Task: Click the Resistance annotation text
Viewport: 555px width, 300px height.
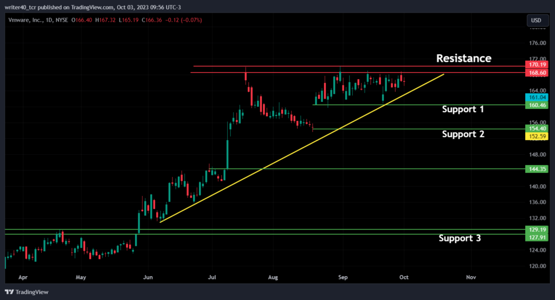Action: tap(464, 58)
